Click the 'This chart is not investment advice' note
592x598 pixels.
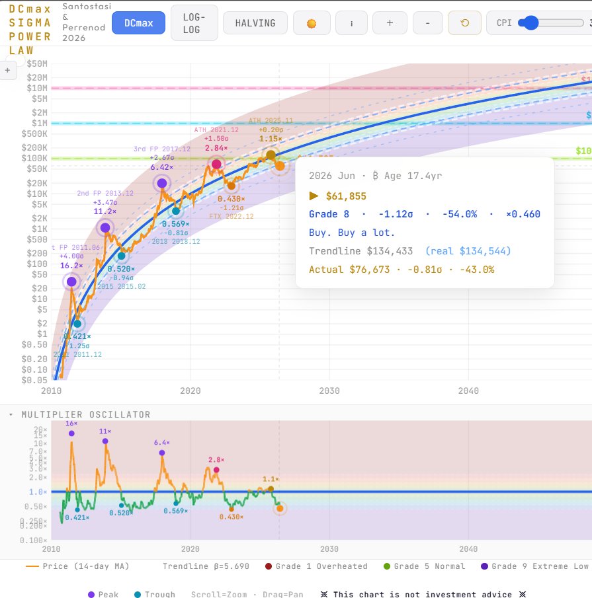[423, 594]
